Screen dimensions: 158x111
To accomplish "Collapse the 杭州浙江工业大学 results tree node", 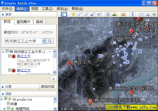I will coord(3,52).
